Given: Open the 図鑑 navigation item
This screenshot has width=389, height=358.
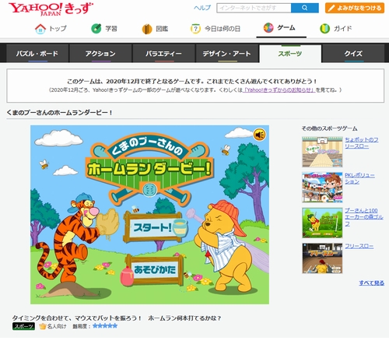Looking at the screenshot, I should click(155, 29).
